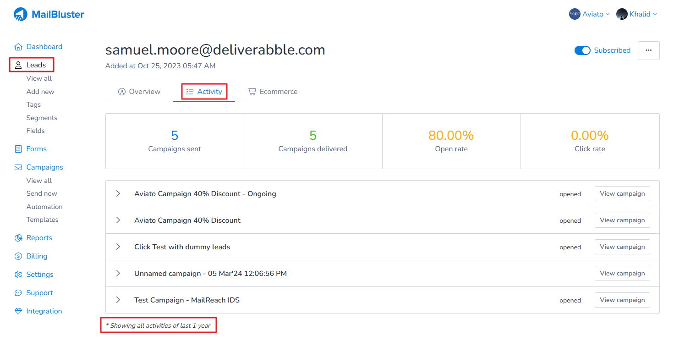Open the Khalid user account dropdown
This screenshot has height=341, width=674.
636,14
